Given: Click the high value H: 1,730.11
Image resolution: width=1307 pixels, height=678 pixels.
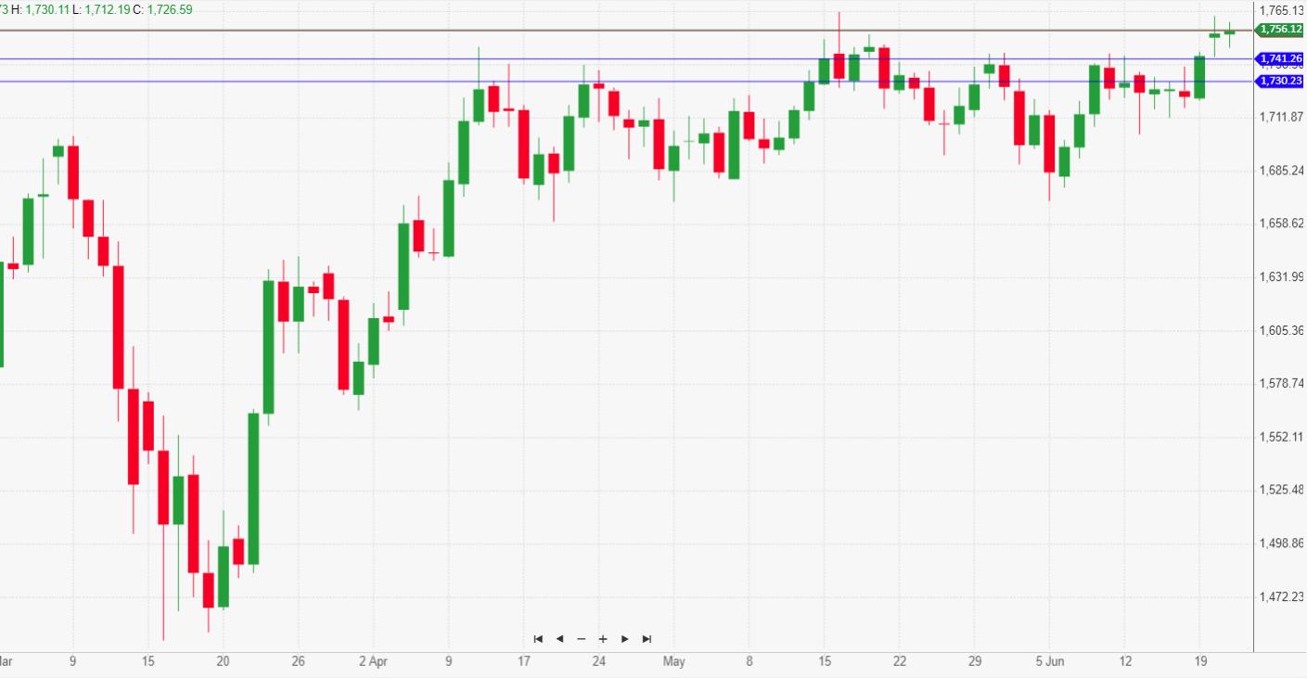Looking at the screenshot, I should coord(40,8).
